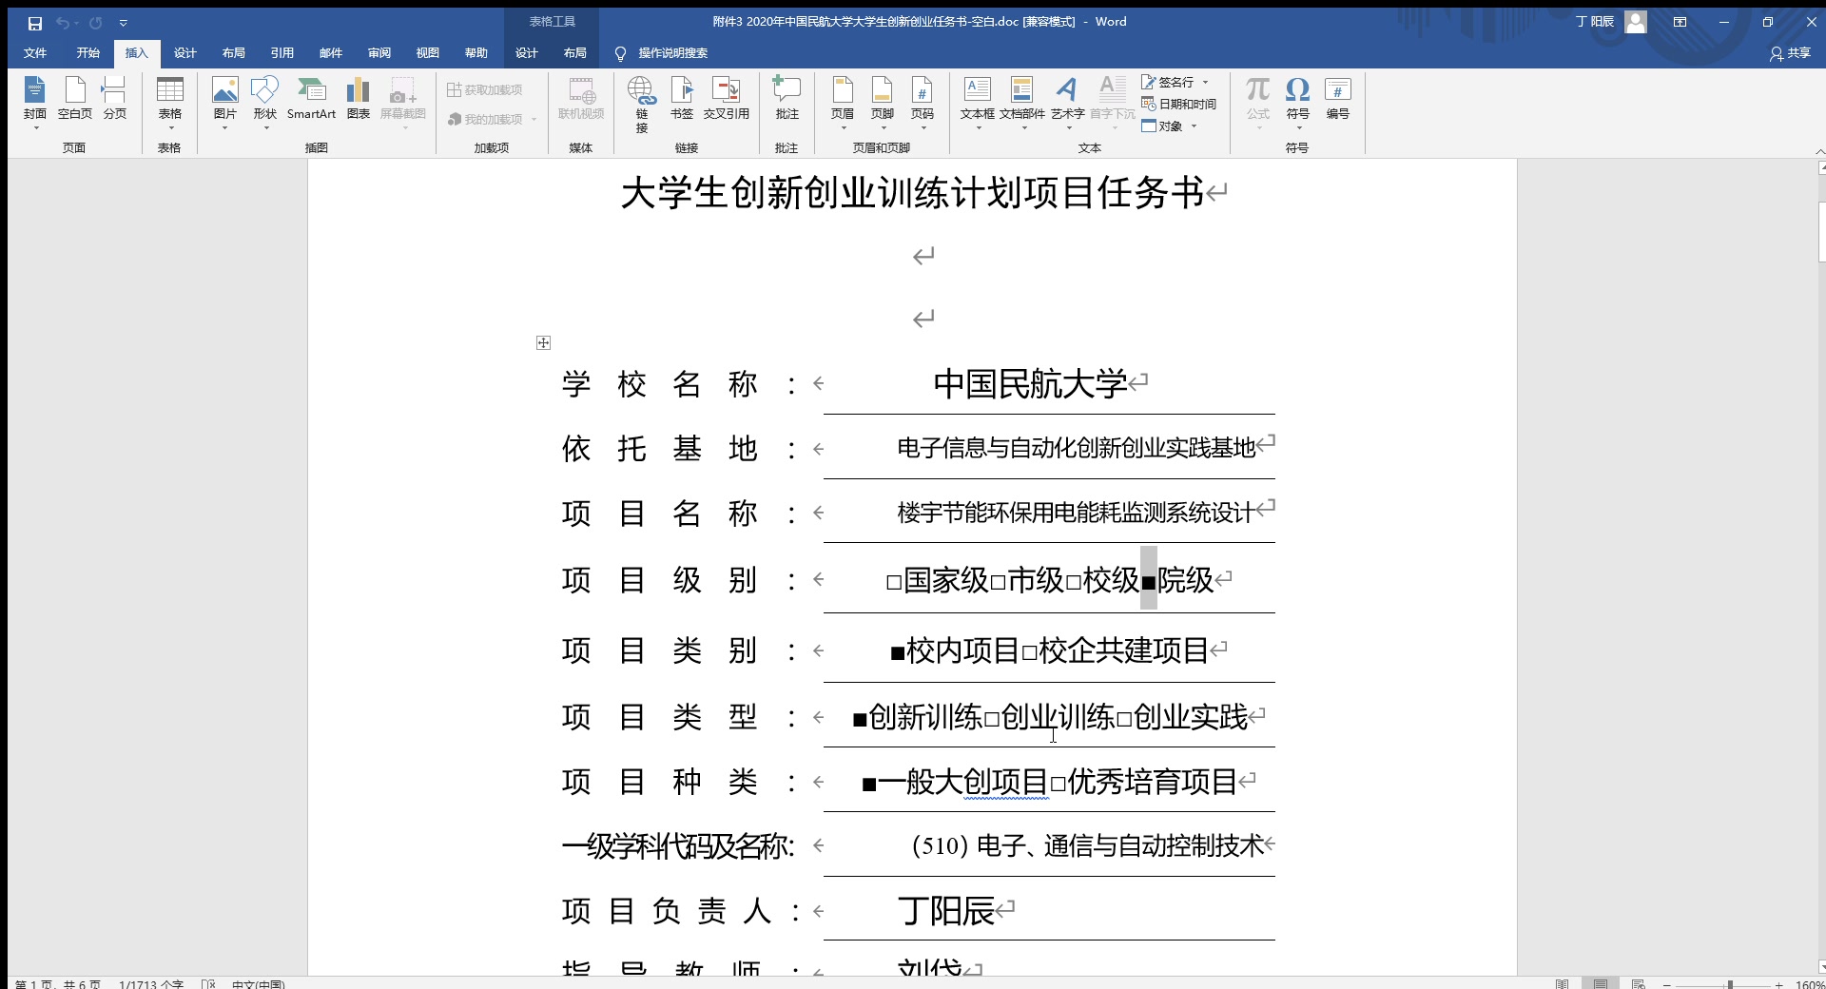Insert a picture using the 图片 icon
Screen dimensions: 1826x989
(x=224, y=100)
